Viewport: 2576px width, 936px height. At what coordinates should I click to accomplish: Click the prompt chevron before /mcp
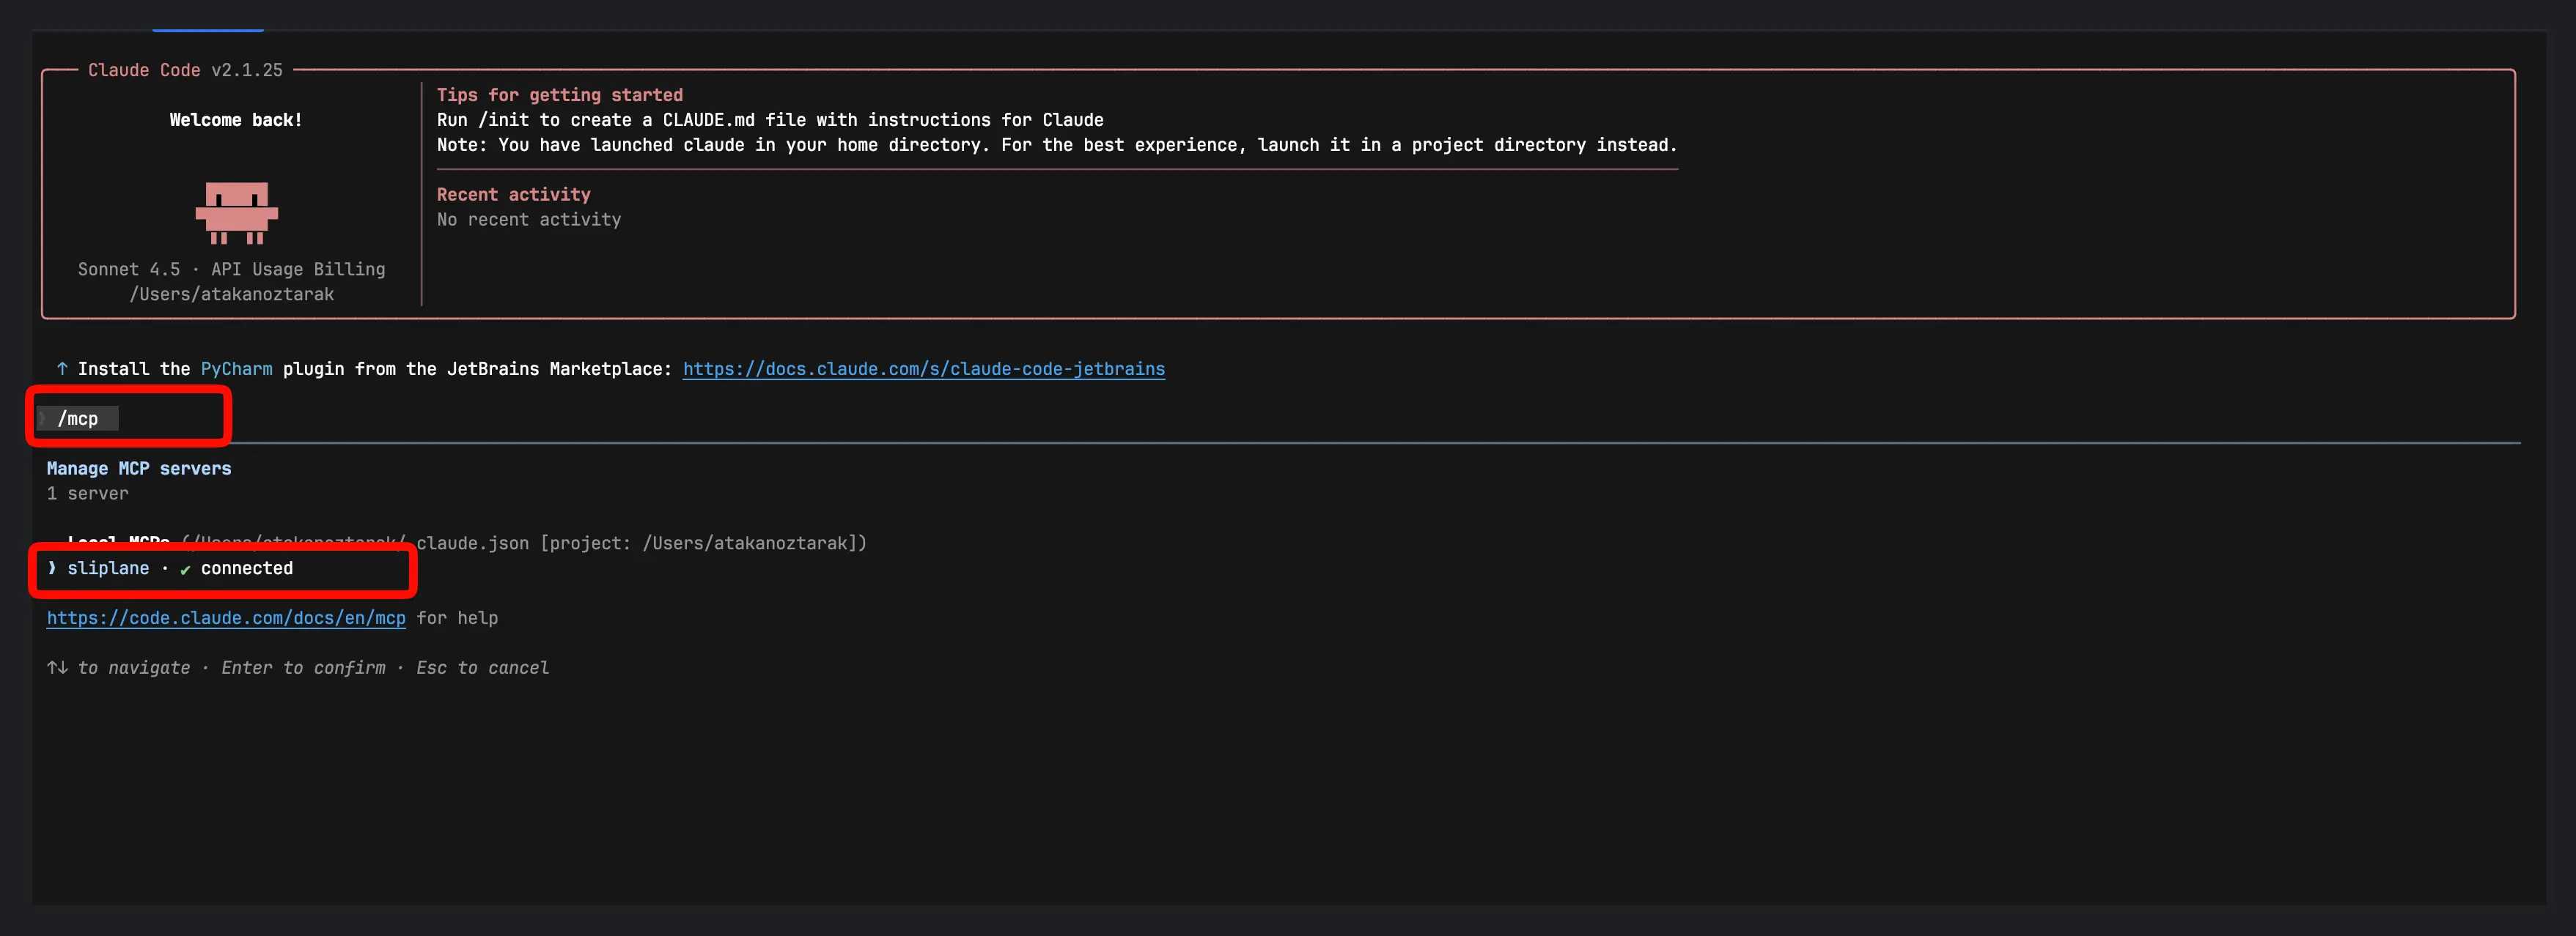43,418
